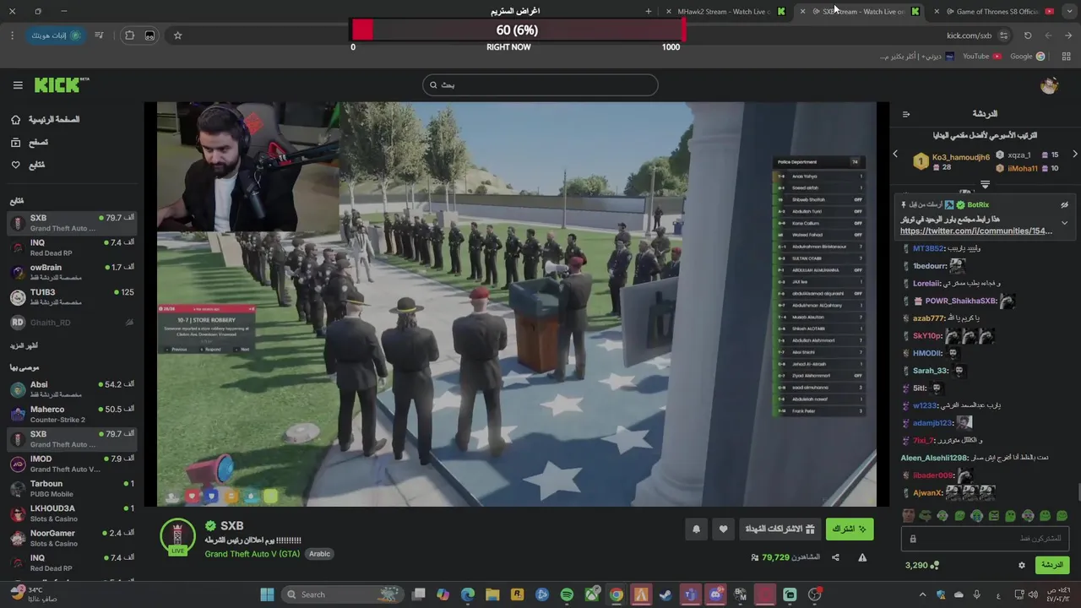The image size is (1081, 608).
Task: Click the notification bell under the stream
Action: tap(696, 529)
